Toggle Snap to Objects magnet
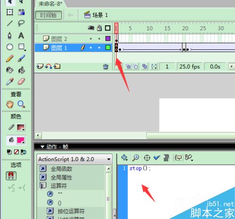 pyautogui.click(x=11, y=176)
